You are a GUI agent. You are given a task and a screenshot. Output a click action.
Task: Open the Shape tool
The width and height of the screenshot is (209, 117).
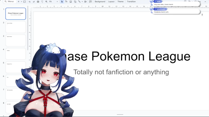click(75, 1)
